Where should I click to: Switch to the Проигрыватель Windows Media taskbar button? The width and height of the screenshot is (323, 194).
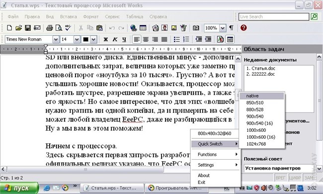pos(176,188)
